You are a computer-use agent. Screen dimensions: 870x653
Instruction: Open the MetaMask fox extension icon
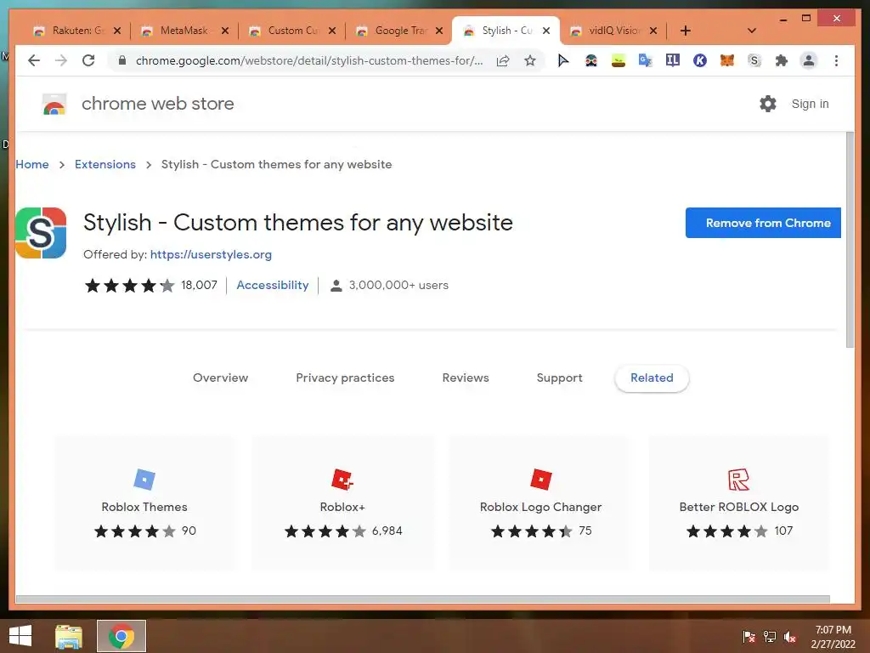coord(727,60)
